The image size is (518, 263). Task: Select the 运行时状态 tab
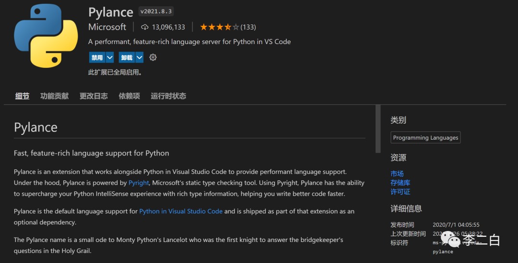168,96
